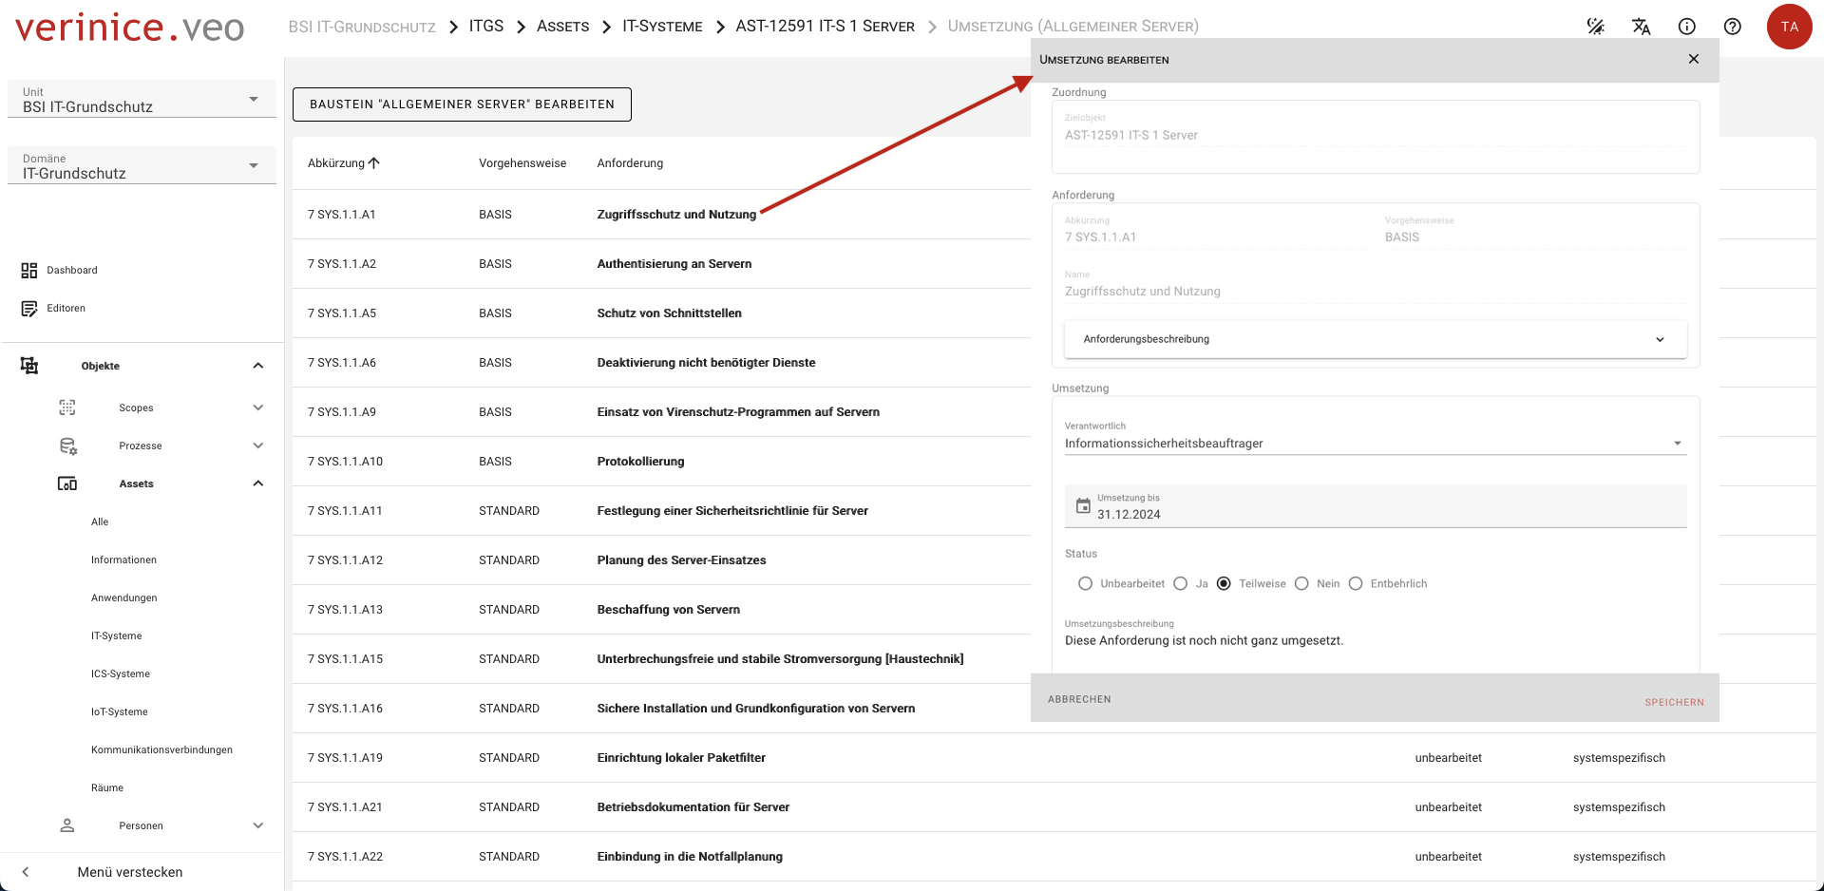Click the TA user avatar
This screenshot has height=891, width=1824.
click(x=1789, y=27)
